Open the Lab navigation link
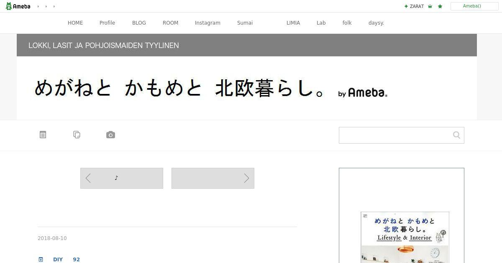 coord(321,23)
